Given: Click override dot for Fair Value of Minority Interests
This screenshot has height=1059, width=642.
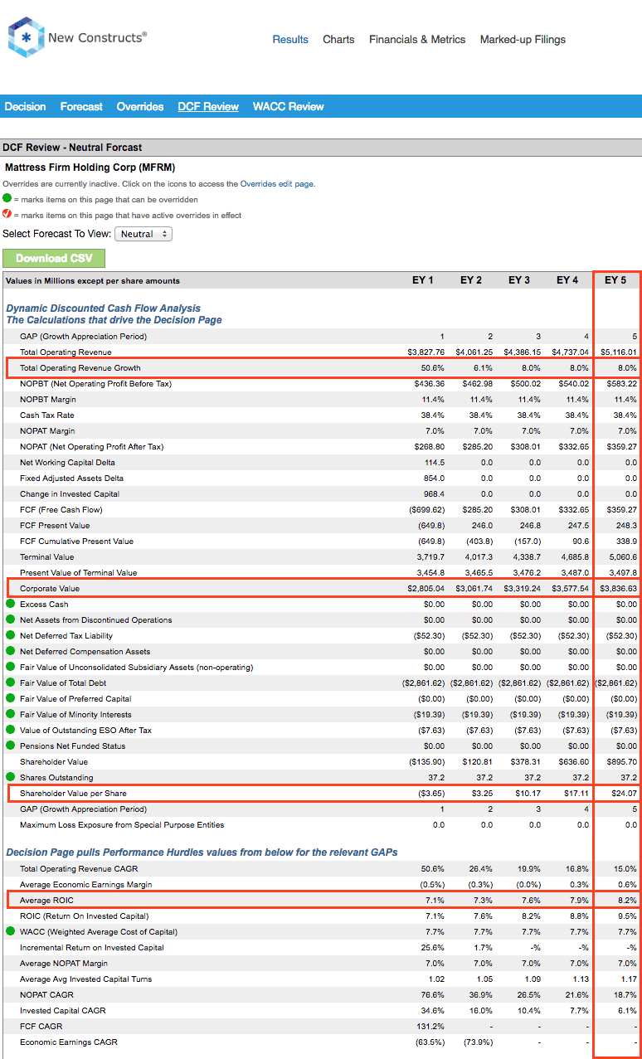Looking at the screenshot, I should point(11,714).
